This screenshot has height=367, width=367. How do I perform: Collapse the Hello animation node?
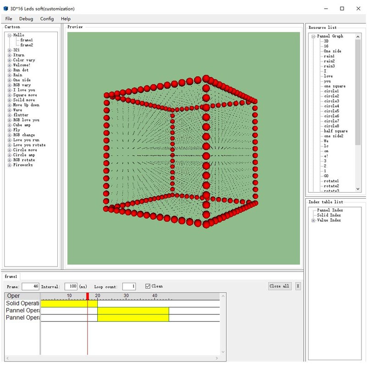[9, 35]
